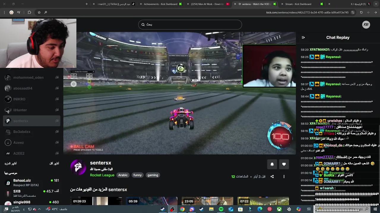
Task: Open recommended channel single998
Action: click(x=31, y=202)
